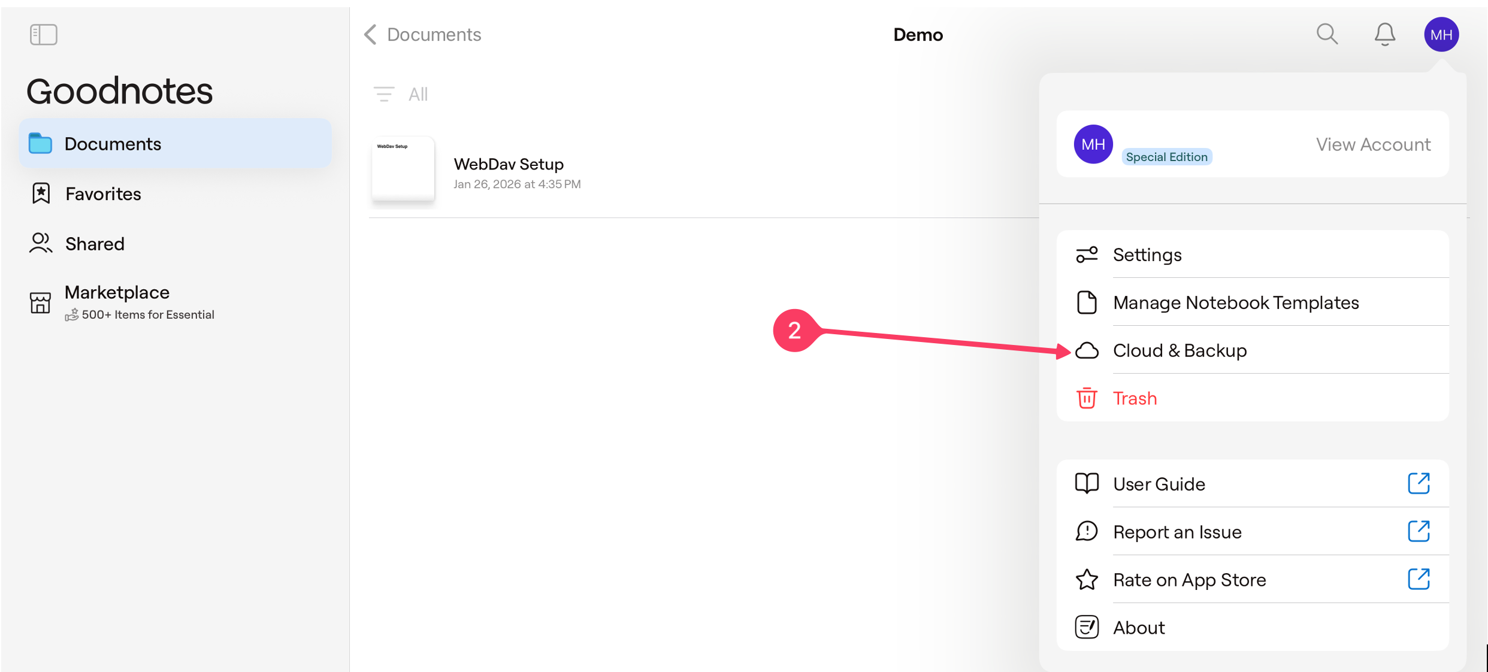Open the About menu entry
The width and height of the screenshot is (1488, 672).
pyautogui.click(x=1253, y=627)
